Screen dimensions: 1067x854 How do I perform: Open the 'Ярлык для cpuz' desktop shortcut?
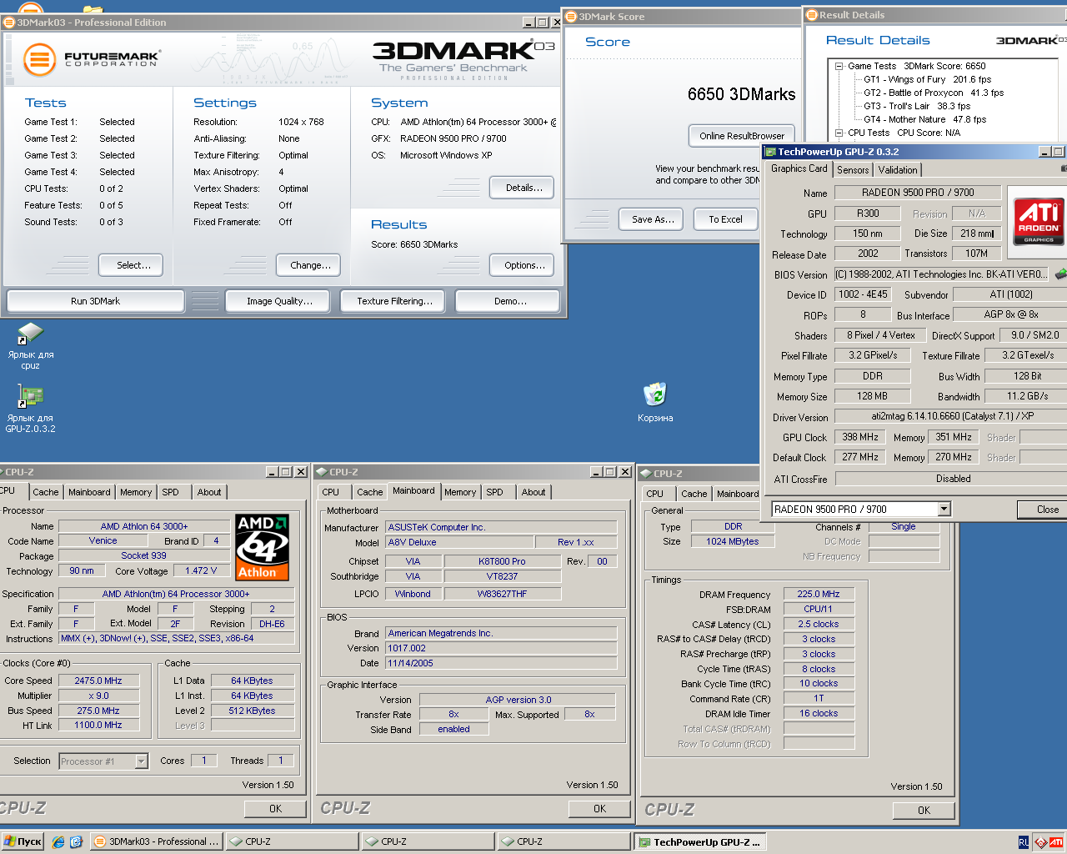point(31,346)
